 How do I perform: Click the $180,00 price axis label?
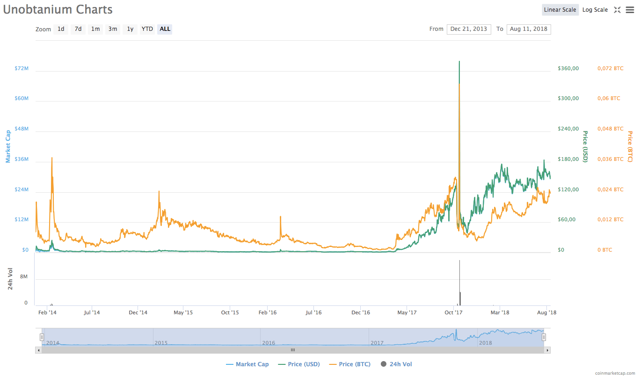[x=568, y=159]
